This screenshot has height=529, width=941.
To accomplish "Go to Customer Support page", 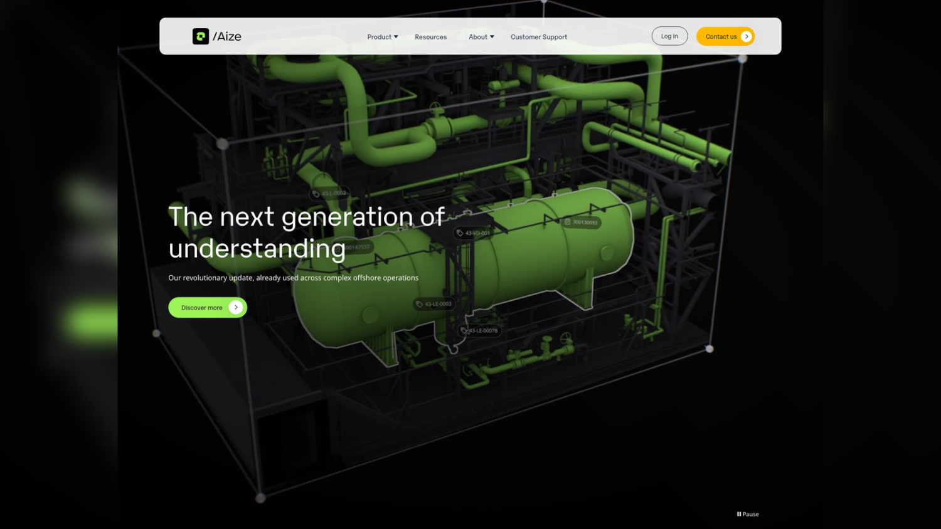I will (x=539, y=37).
